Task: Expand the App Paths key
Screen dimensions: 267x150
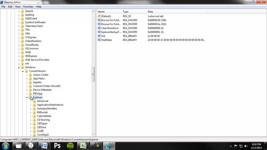Action: tap(27, 79)
